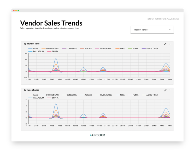Toggle CONVERSE in count of sales legend
Screen dimensions: 195x150
coord(69,49)
